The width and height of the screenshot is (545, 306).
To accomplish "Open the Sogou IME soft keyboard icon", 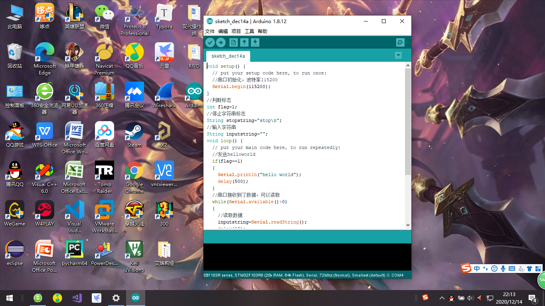I will [x=512, y=269].
